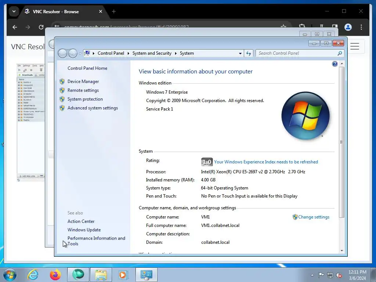Image resolution: width=376 pixels, height=282 pixels.
Task: Click the "collabnet.local" domain value
Action: (215, 242)
